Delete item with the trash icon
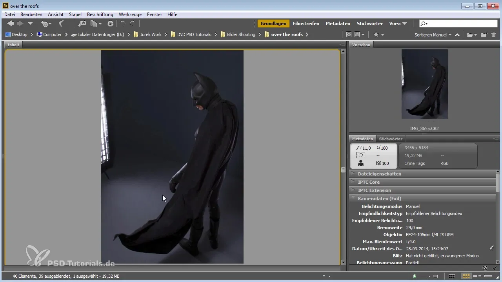 [x=493, y=34]
